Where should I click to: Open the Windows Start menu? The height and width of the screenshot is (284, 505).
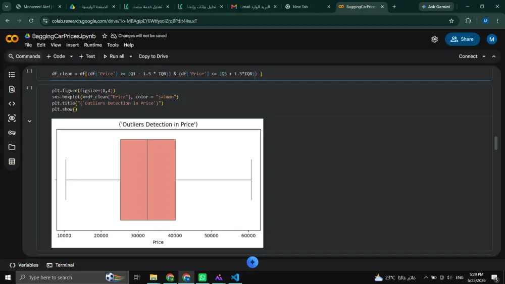click(x=8, y=277)
